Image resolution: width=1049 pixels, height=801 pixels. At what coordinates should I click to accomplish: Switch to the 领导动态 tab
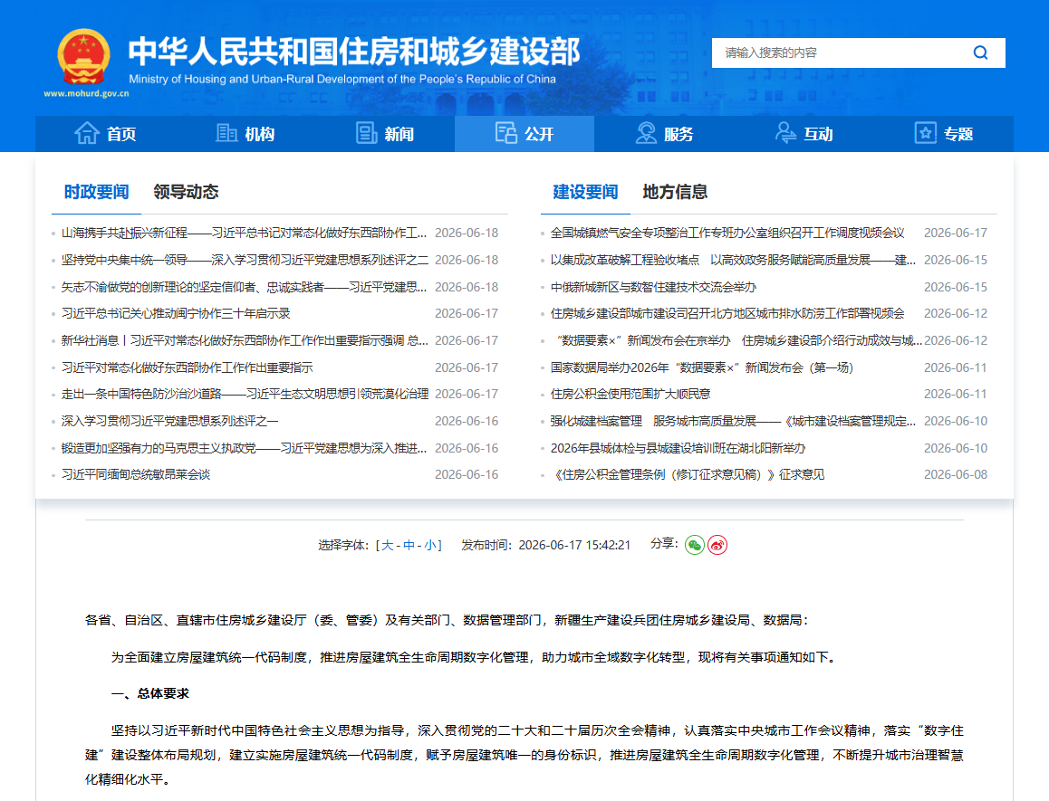click(186, 192)
